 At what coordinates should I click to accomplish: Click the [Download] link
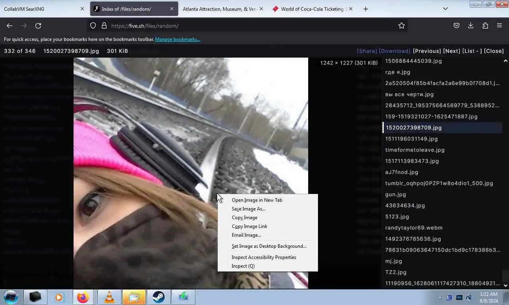pos(394,51)
